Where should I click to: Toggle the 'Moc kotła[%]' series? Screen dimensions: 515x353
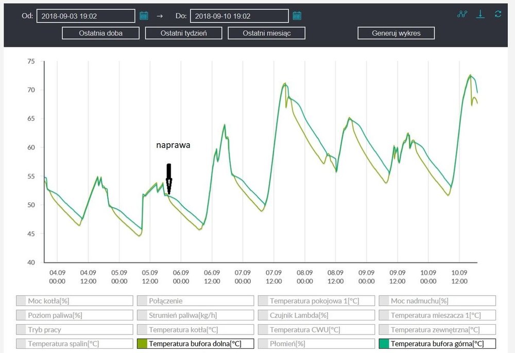pyautogui.click(x=75, y=301)
